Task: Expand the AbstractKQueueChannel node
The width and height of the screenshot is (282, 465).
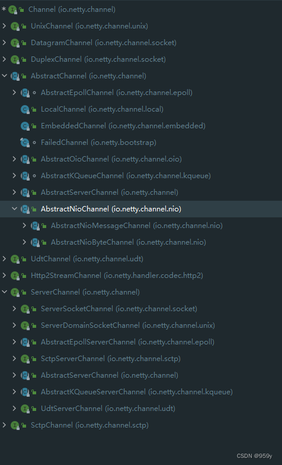Action: pos(14,176)
